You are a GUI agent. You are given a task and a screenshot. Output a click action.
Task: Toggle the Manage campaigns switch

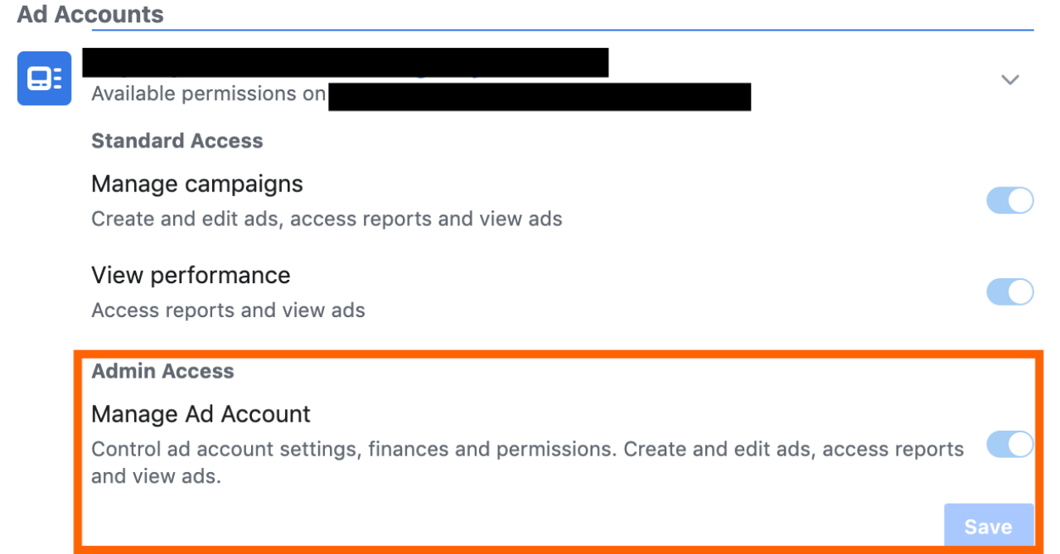point(1009,200)
